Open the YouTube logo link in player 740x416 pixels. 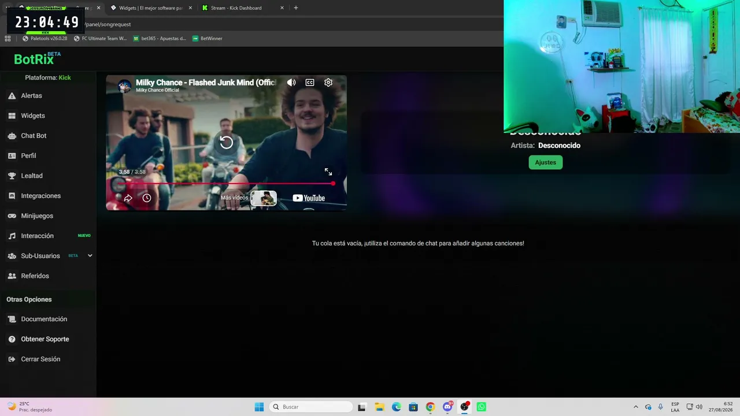click(309, 198)
